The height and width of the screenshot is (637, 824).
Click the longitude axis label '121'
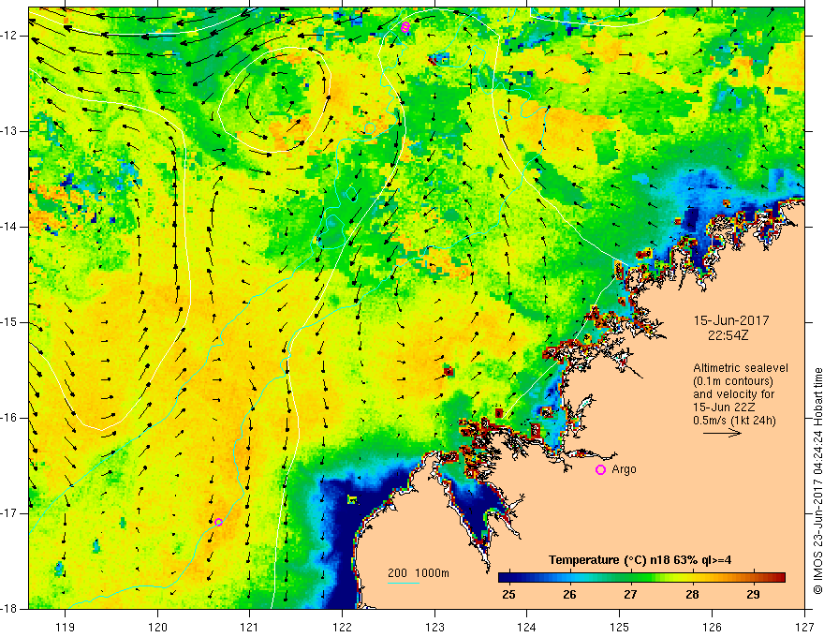pos(250,627)
